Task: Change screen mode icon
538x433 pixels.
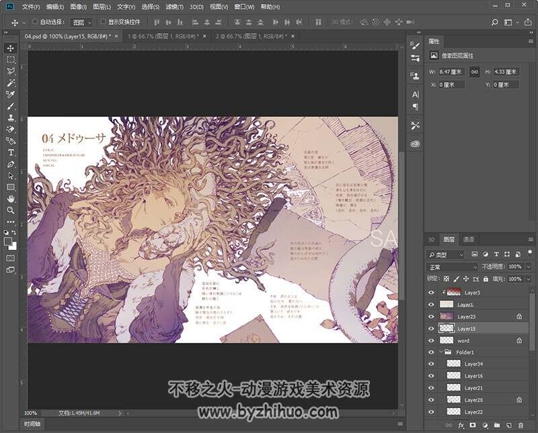Action: [x=11, y=270]
